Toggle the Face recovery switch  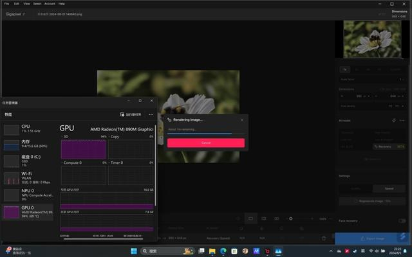pos(402,221)
